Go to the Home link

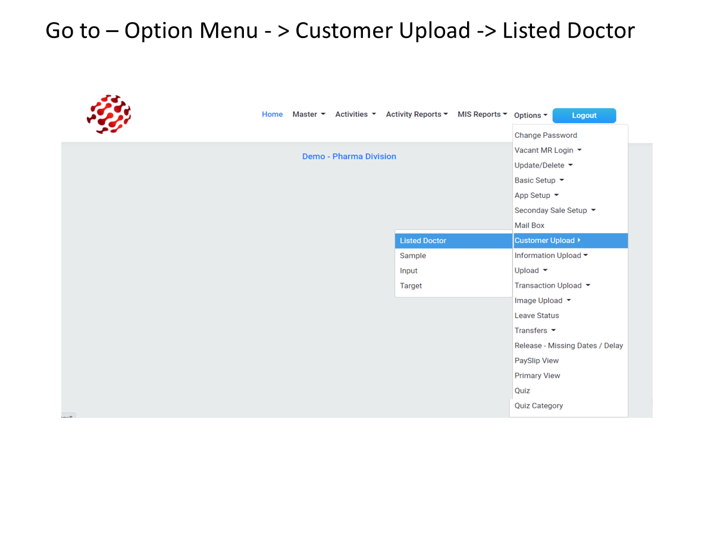click(x=272, y=114)
